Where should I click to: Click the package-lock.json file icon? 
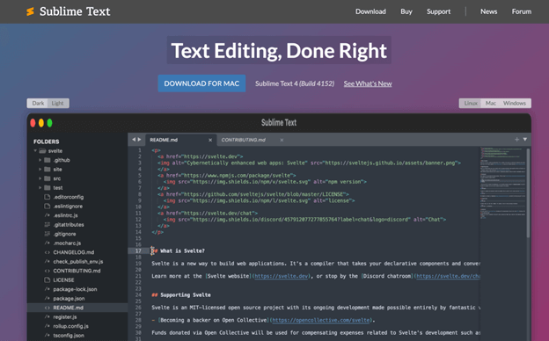click(x=48, y=289)
